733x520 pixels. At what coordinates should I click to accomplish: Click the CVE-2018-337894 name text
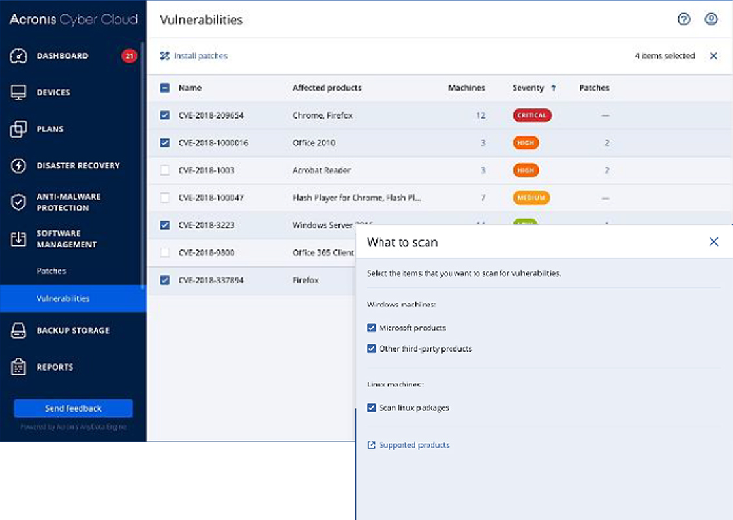211,280
